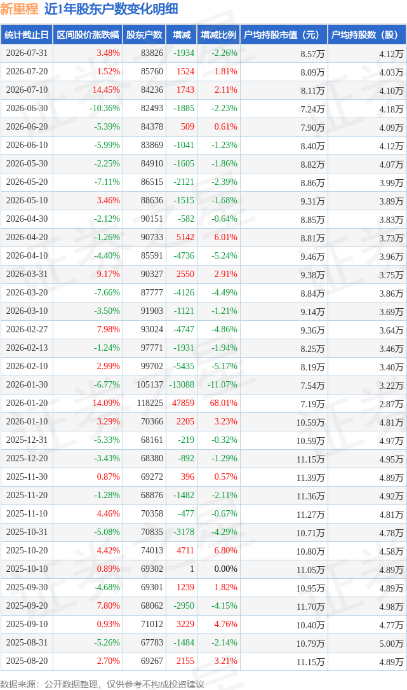Select the 2026-01-20 date row
The height and width of the screenshot is (690, 407).
point(203,403)
